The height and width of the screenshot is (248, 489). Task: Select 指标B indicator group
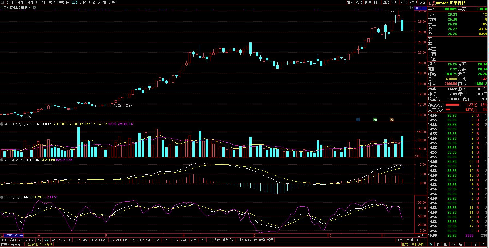(400, 240)
